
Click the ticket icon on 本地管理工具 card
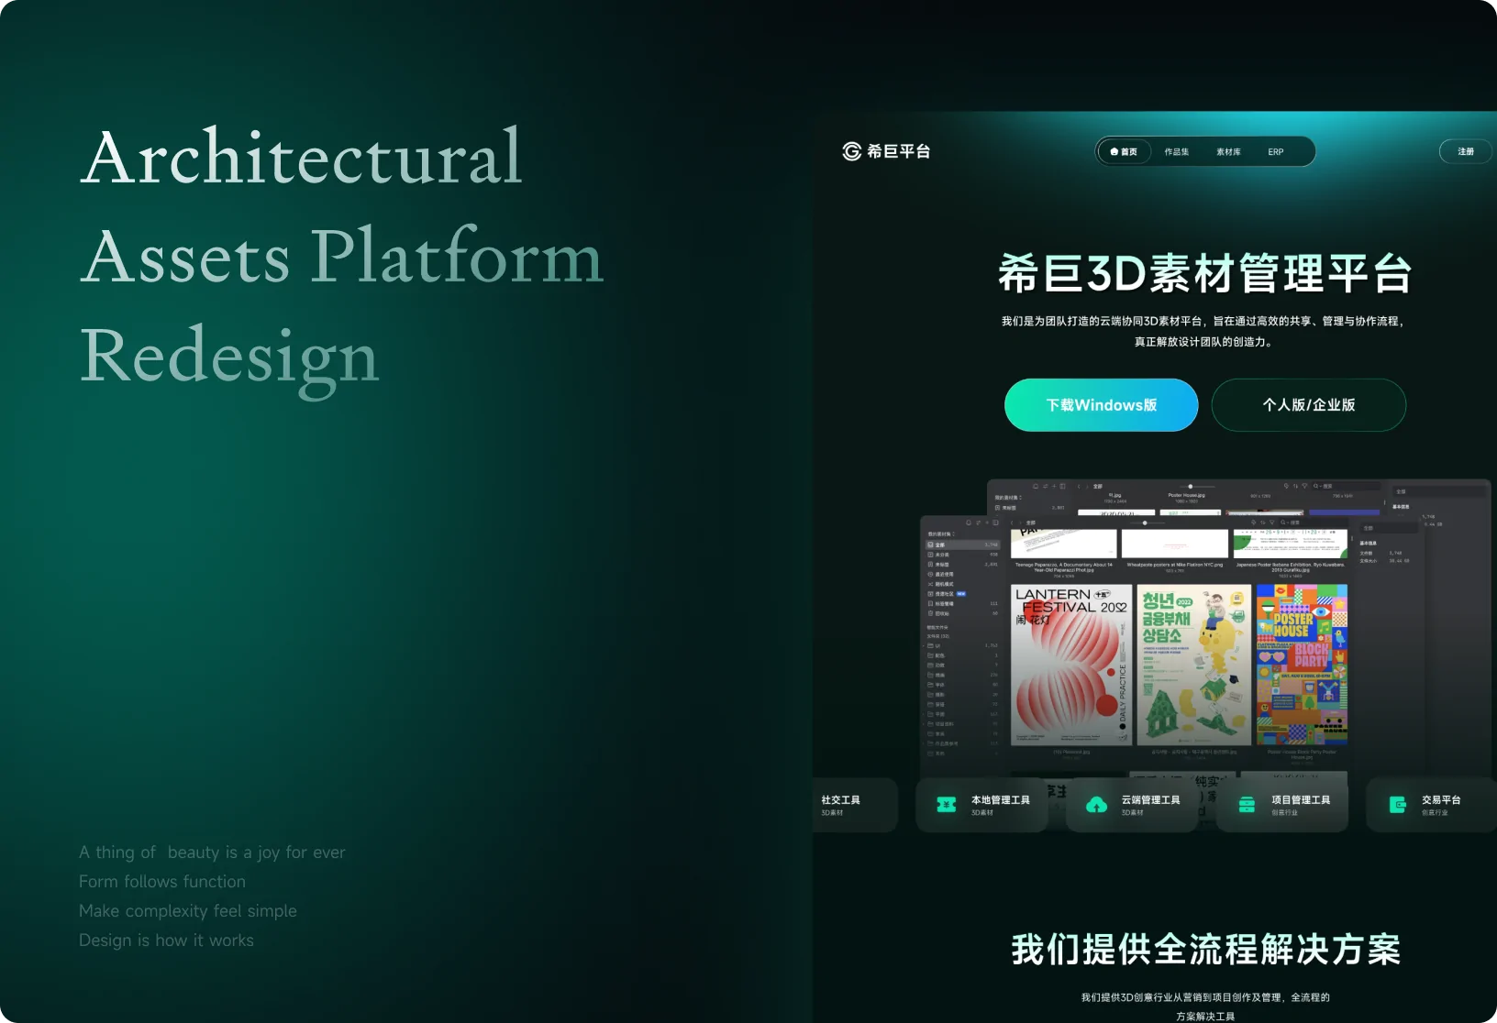click(946, 805)
